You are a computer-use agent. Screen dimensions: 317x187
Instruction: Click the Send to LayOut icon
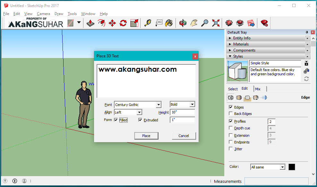(x=251, y=23)
